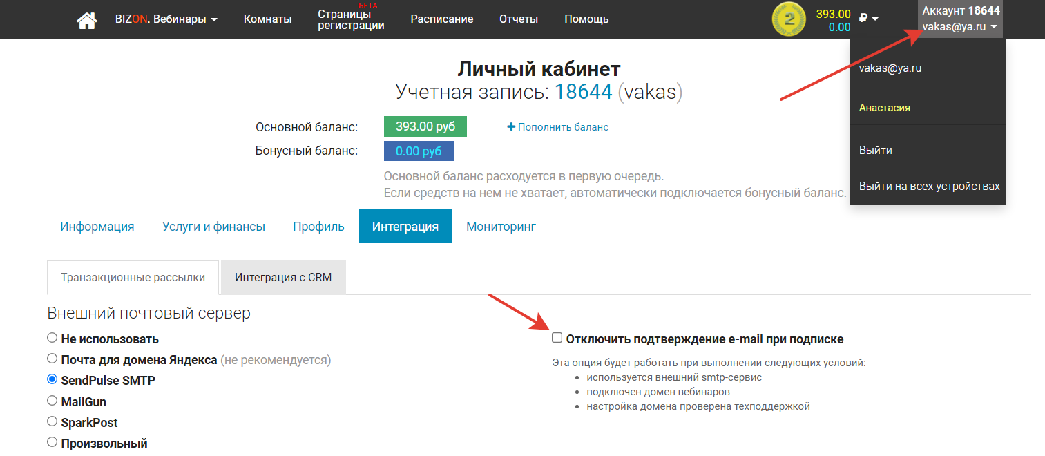This screenshot has height=456, width=1045.
Task: Go to the Мониторинг tab
Action: [501, 227]
